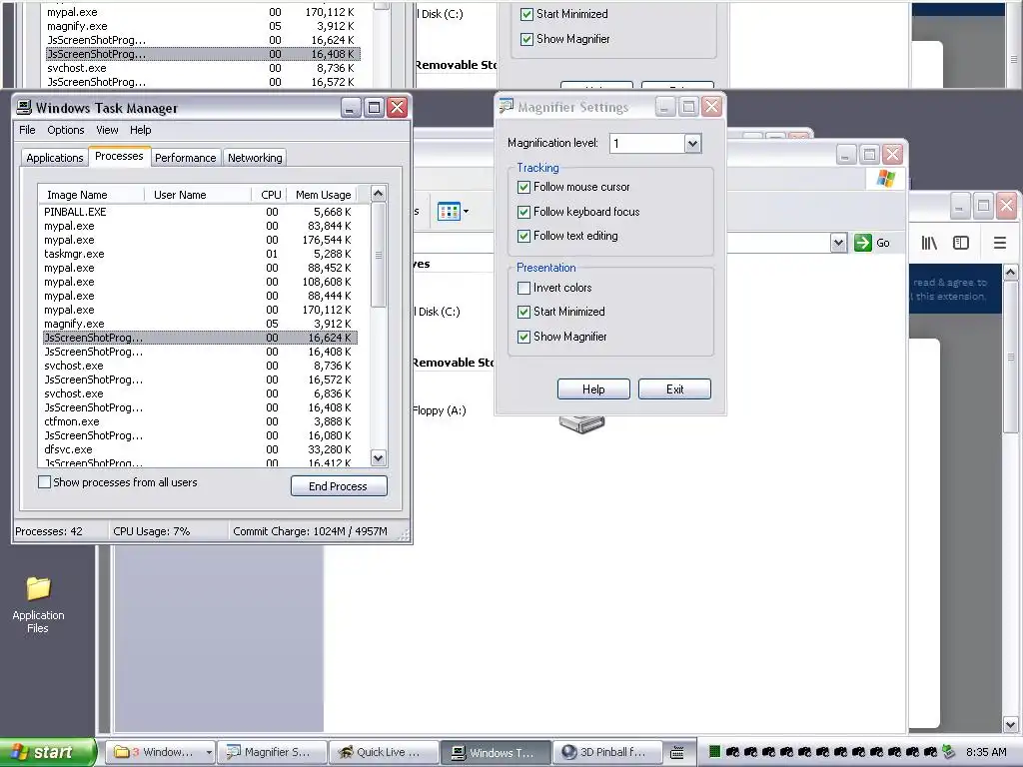Uncheck Follow mouse cursor
The width and height of the screenshot is (1023, 767).
click(523, 187)
